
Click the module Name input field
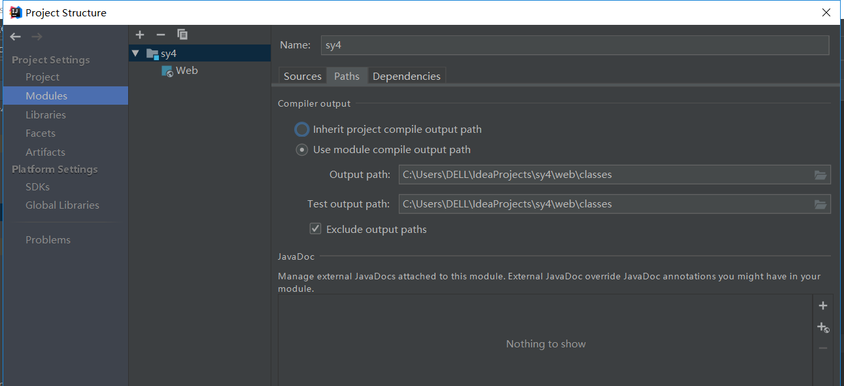[x=575, y=45]
